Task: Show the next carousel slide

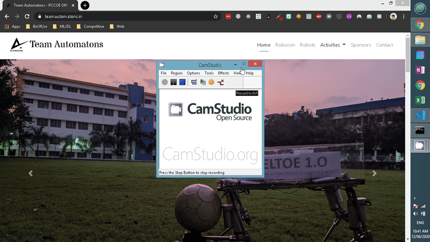Action: click(374, 173)
